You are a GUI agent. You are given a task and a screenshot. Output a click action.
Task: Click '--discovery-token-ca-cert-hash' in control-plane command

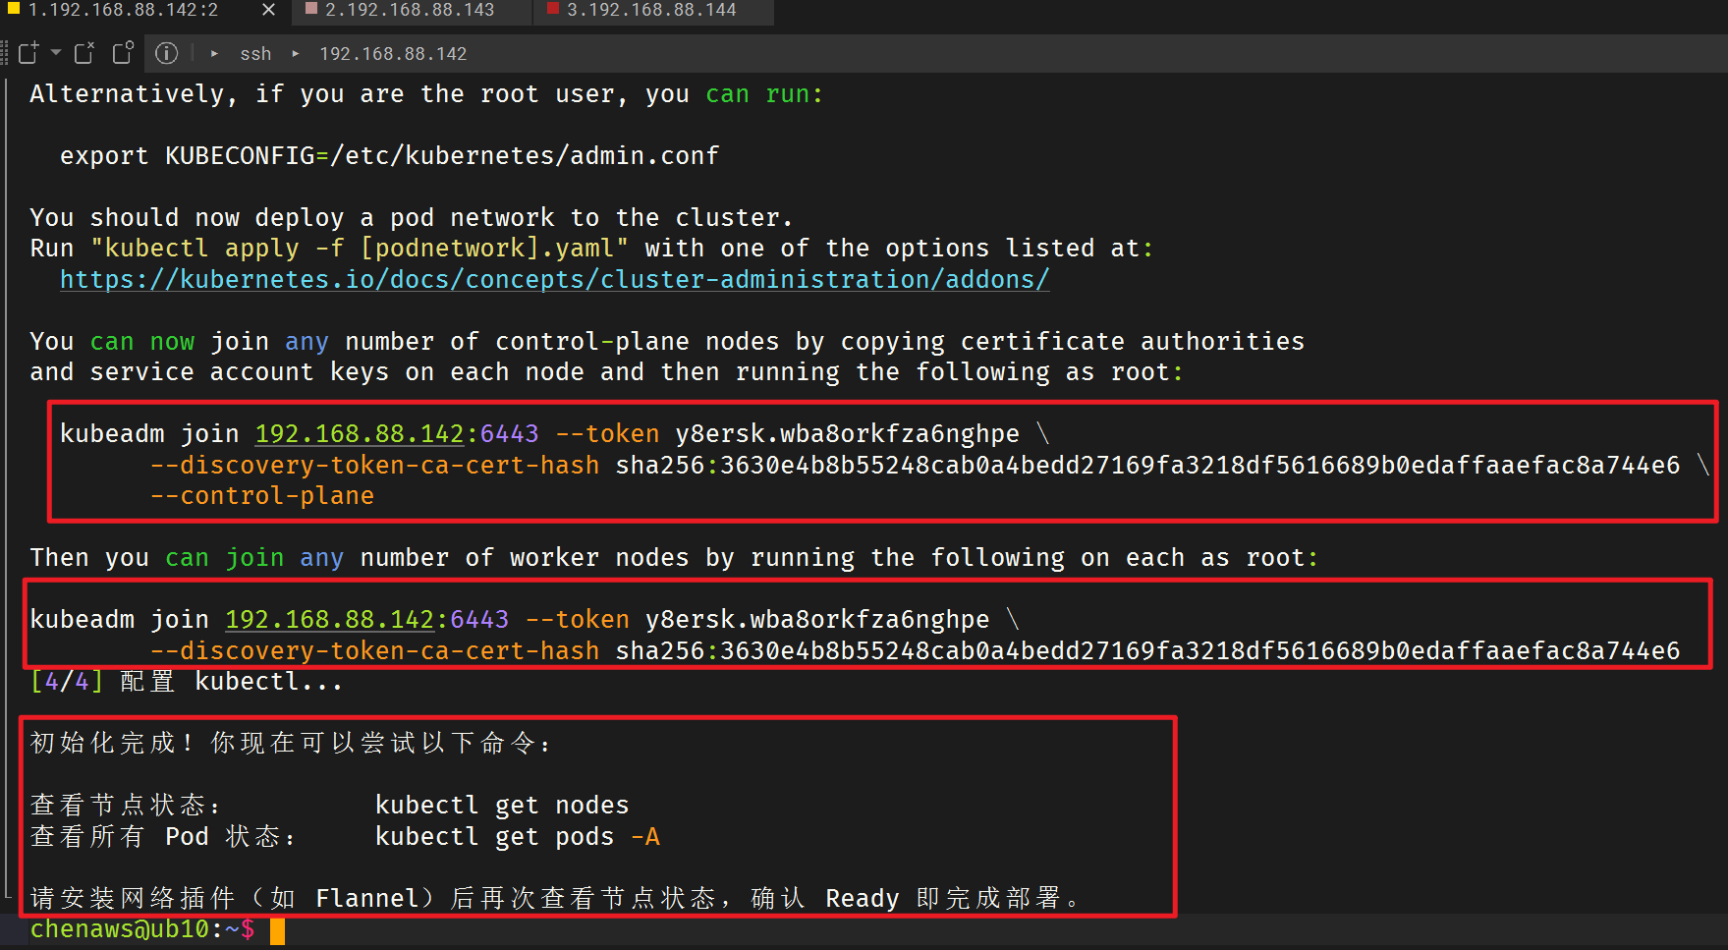tap(374, 466)
